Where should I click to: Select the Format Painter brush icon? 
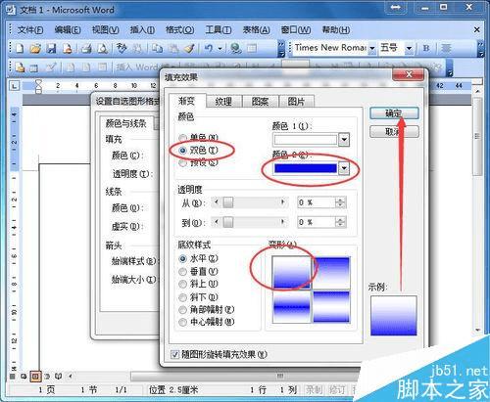189,49
